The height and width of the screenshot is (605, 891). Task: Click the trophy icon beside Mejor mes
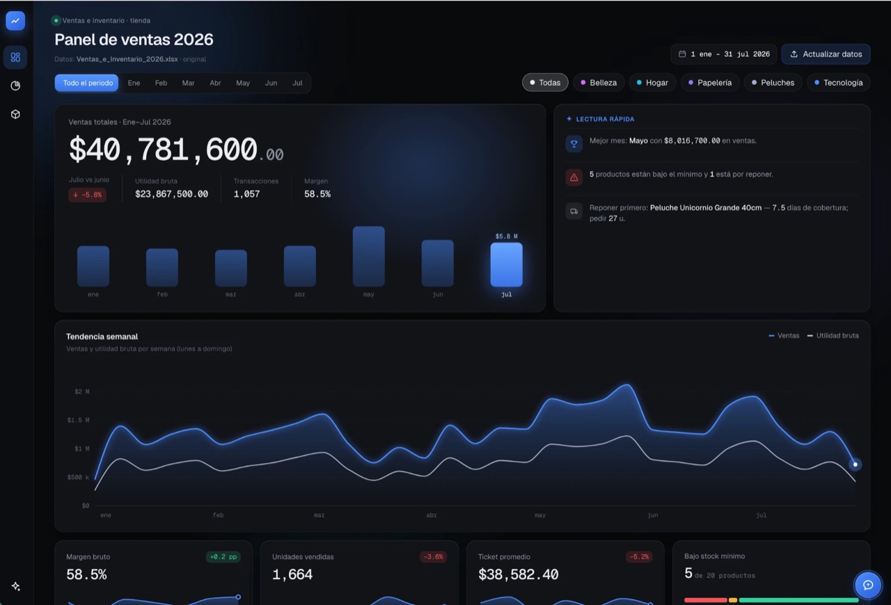[574, 144]
